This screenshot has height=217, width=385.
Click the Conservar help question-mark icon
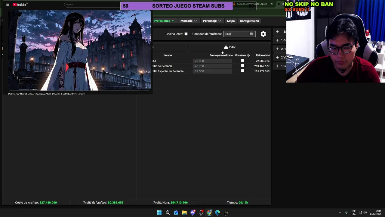coord(248,55)
